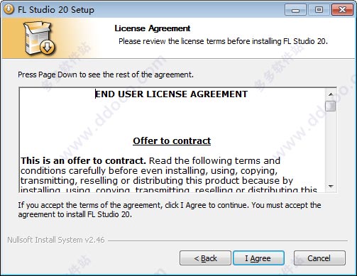Click the license scrollbar down arrow
This screenshot has height=276, width=357.
[331, 187]
